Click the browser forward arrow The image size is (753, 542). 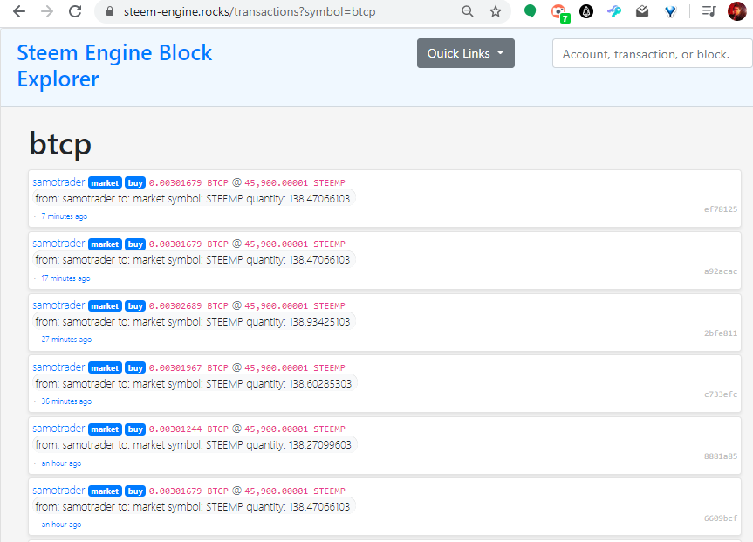click(x=47, y=11)
